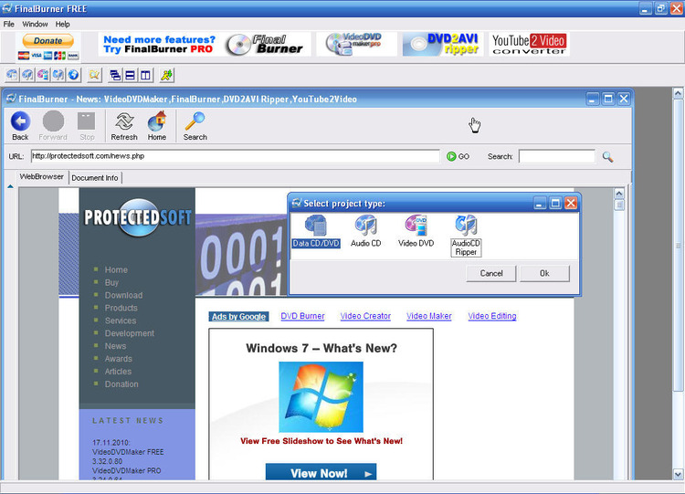Click the cascade windows toolbar icon
The height and width of the screenshot is (494, 685).
[x=115, y=75]
